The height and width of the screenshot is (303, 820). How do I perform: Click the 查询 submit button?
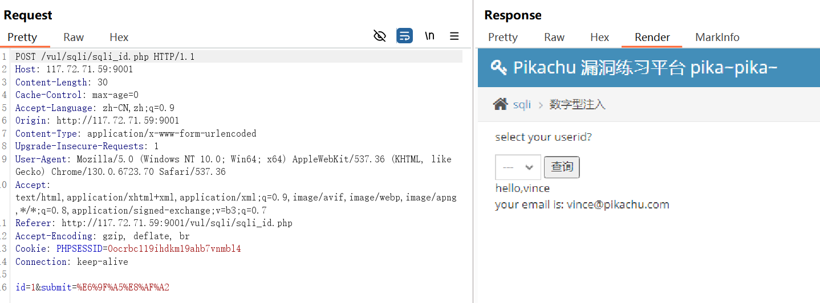(562, 167)
